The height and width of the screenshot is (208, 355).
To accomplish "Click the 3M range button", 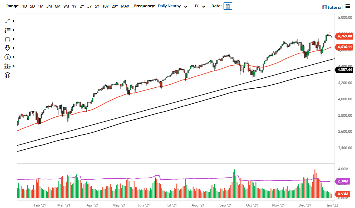I will click(x=49, y=6).
